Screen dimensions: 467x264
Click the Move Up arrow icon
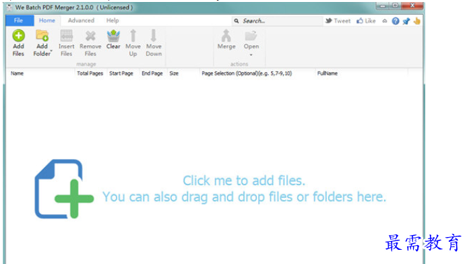[x=133, y=36]
